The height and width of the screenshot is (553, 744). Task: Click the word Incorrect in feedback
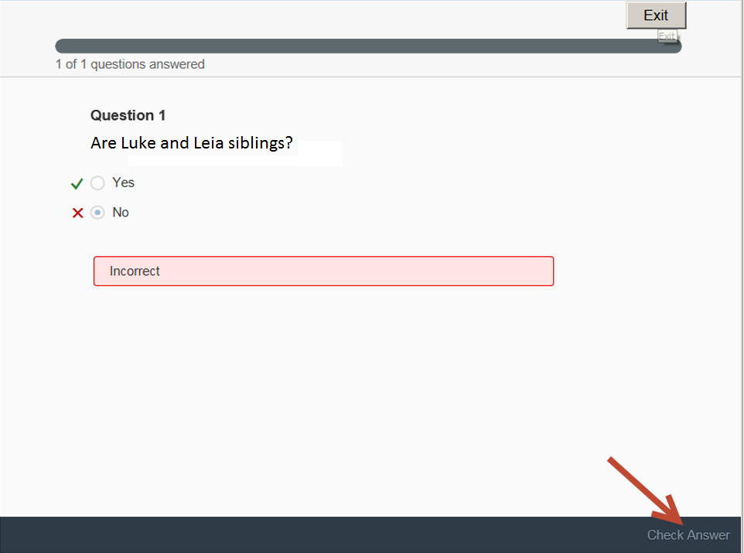click(135, 271)
